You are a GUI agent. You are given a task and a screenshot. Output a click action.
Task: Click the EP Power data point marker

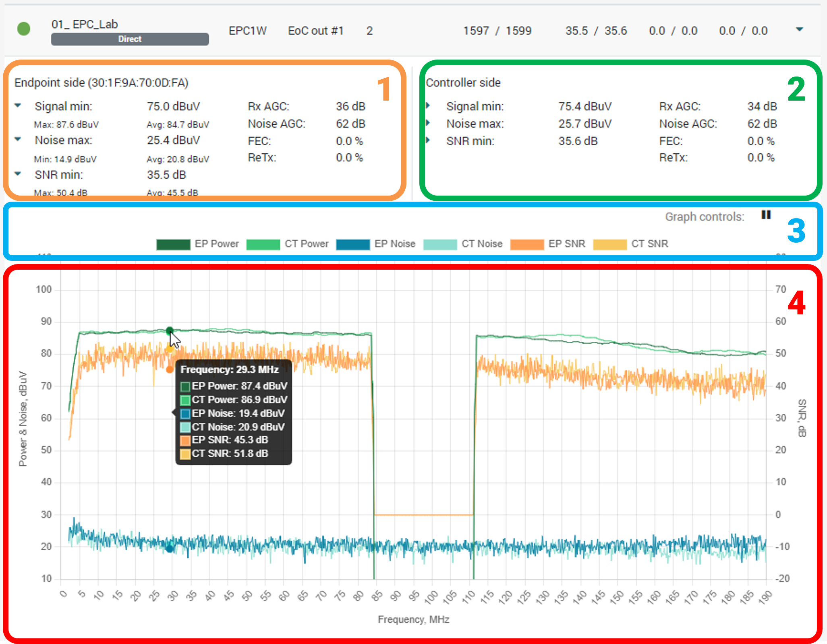point(170,330)
